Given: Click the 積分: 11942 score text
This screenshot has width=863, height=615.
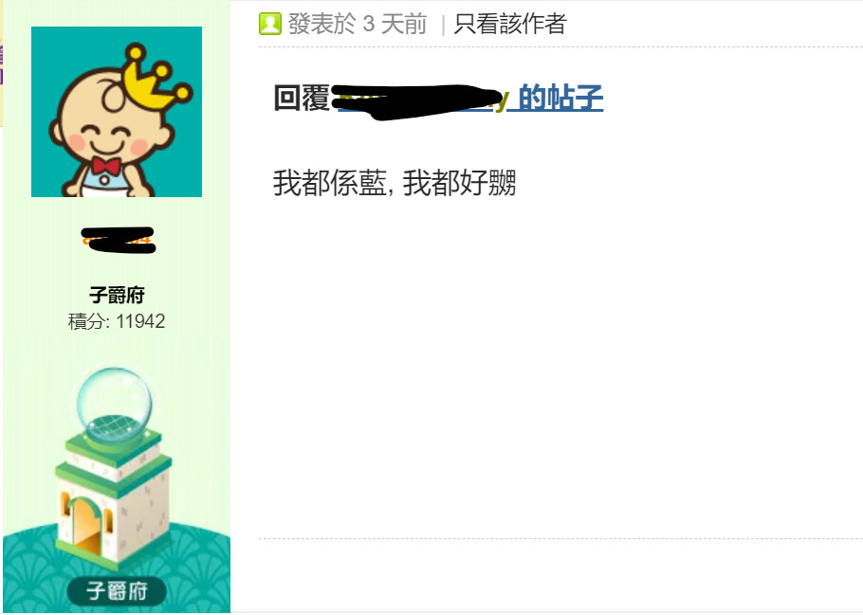Looking at the screenshot, I should tap(117, 321).
